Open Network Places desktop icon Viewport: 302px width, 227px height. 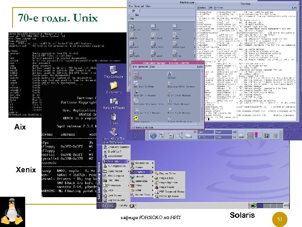pyautogui.click(x=114, y=103)
